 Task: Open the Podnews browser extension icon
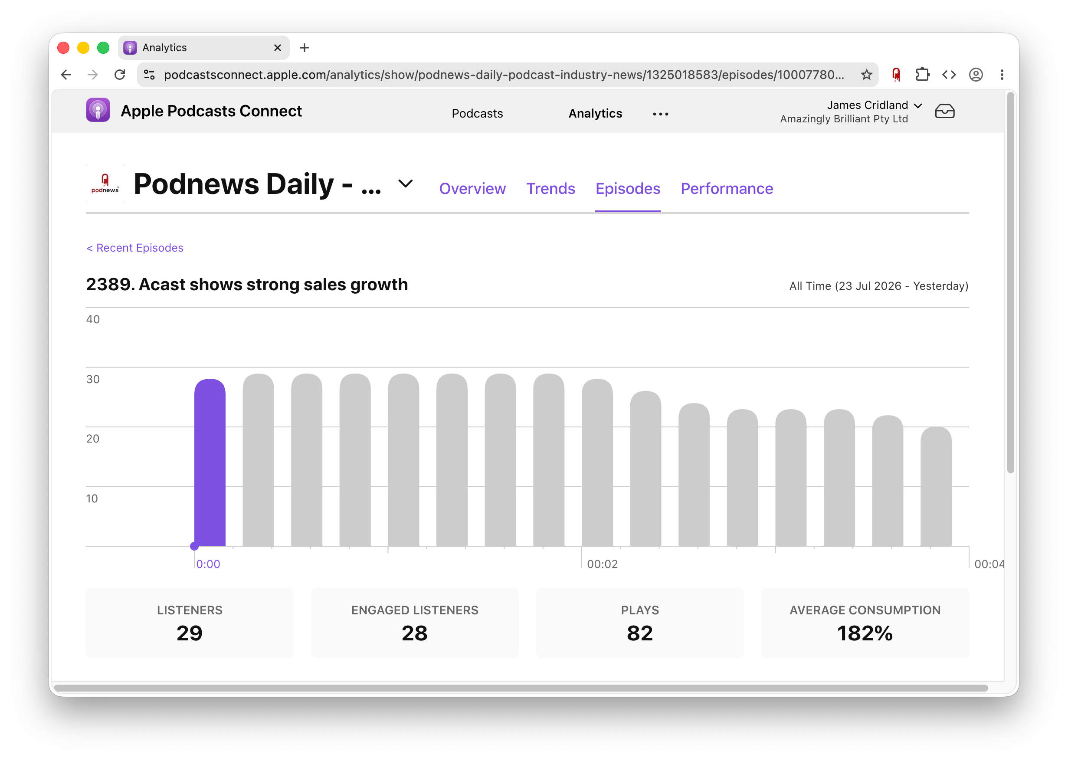[x=896, y=75]
